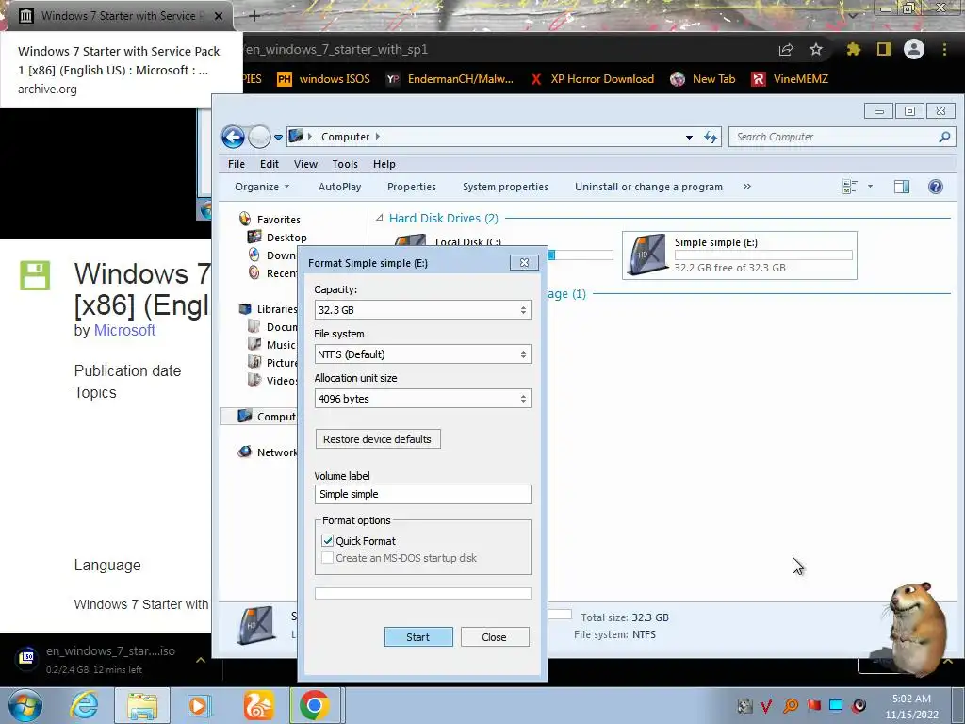
Task: Click the Recent Places icon in Favorites
Action: pos(254,272)
